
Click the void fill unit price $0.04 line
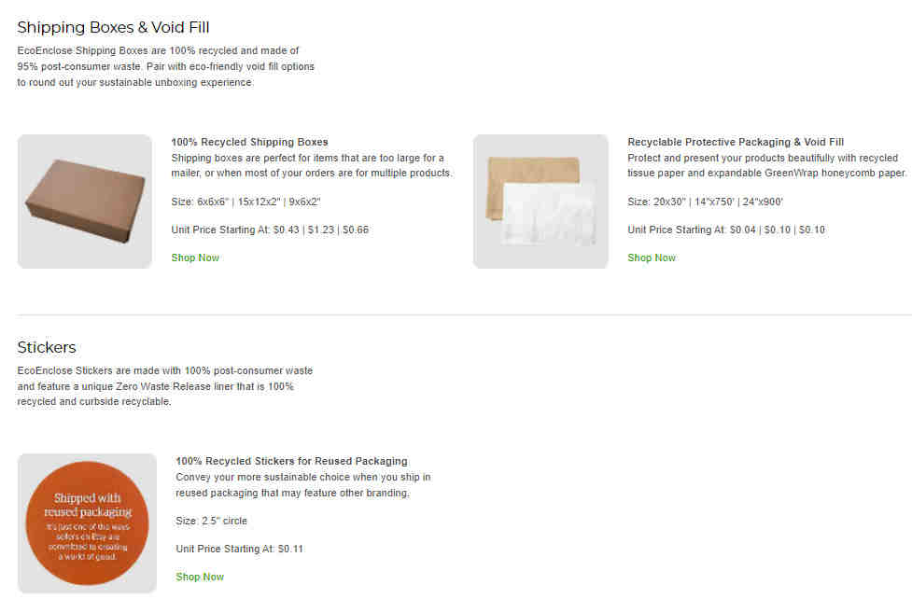[726, 230]
